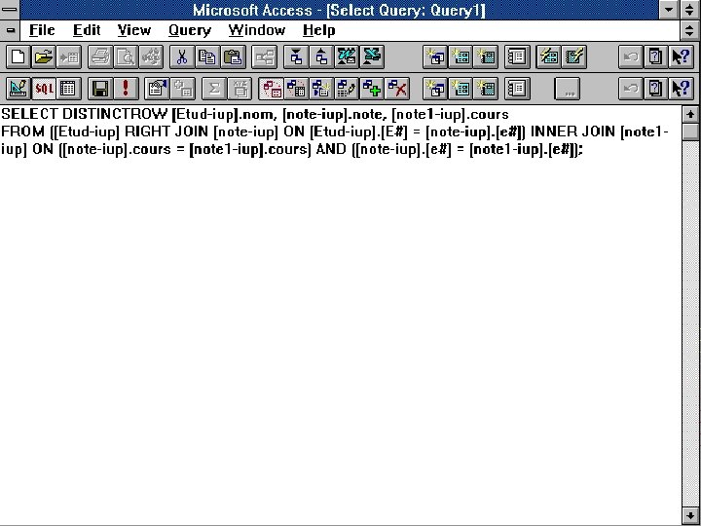Click New Report in the upper toolbar row
This screenshot has height=526, width=701.
click(x=486, y=56)
